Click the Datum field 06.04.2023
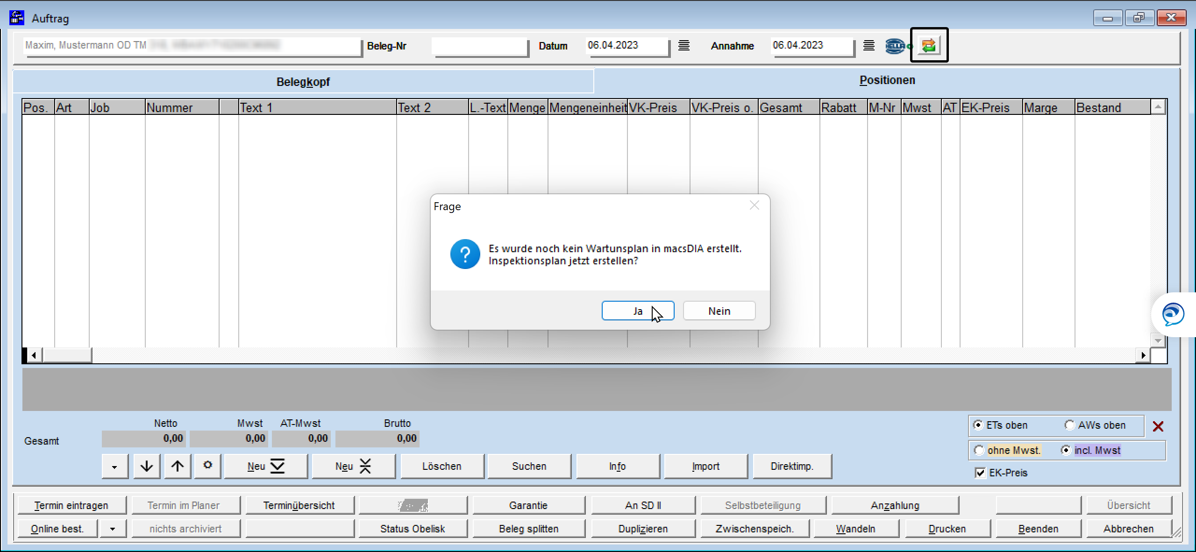 tap(627, 46)
